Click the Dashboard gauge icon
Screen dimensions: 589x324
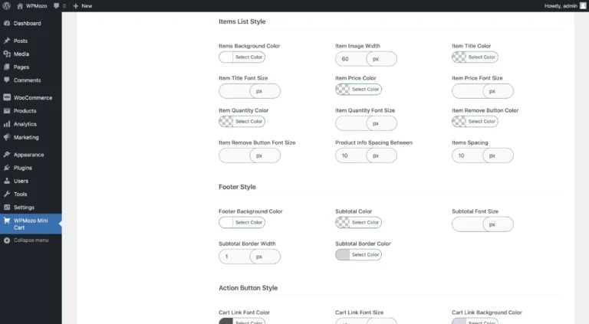pyautogui.click(x=7, y=23)
